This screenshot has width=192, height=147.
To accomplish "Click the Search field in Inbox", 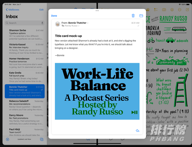I will coord(24,23).
